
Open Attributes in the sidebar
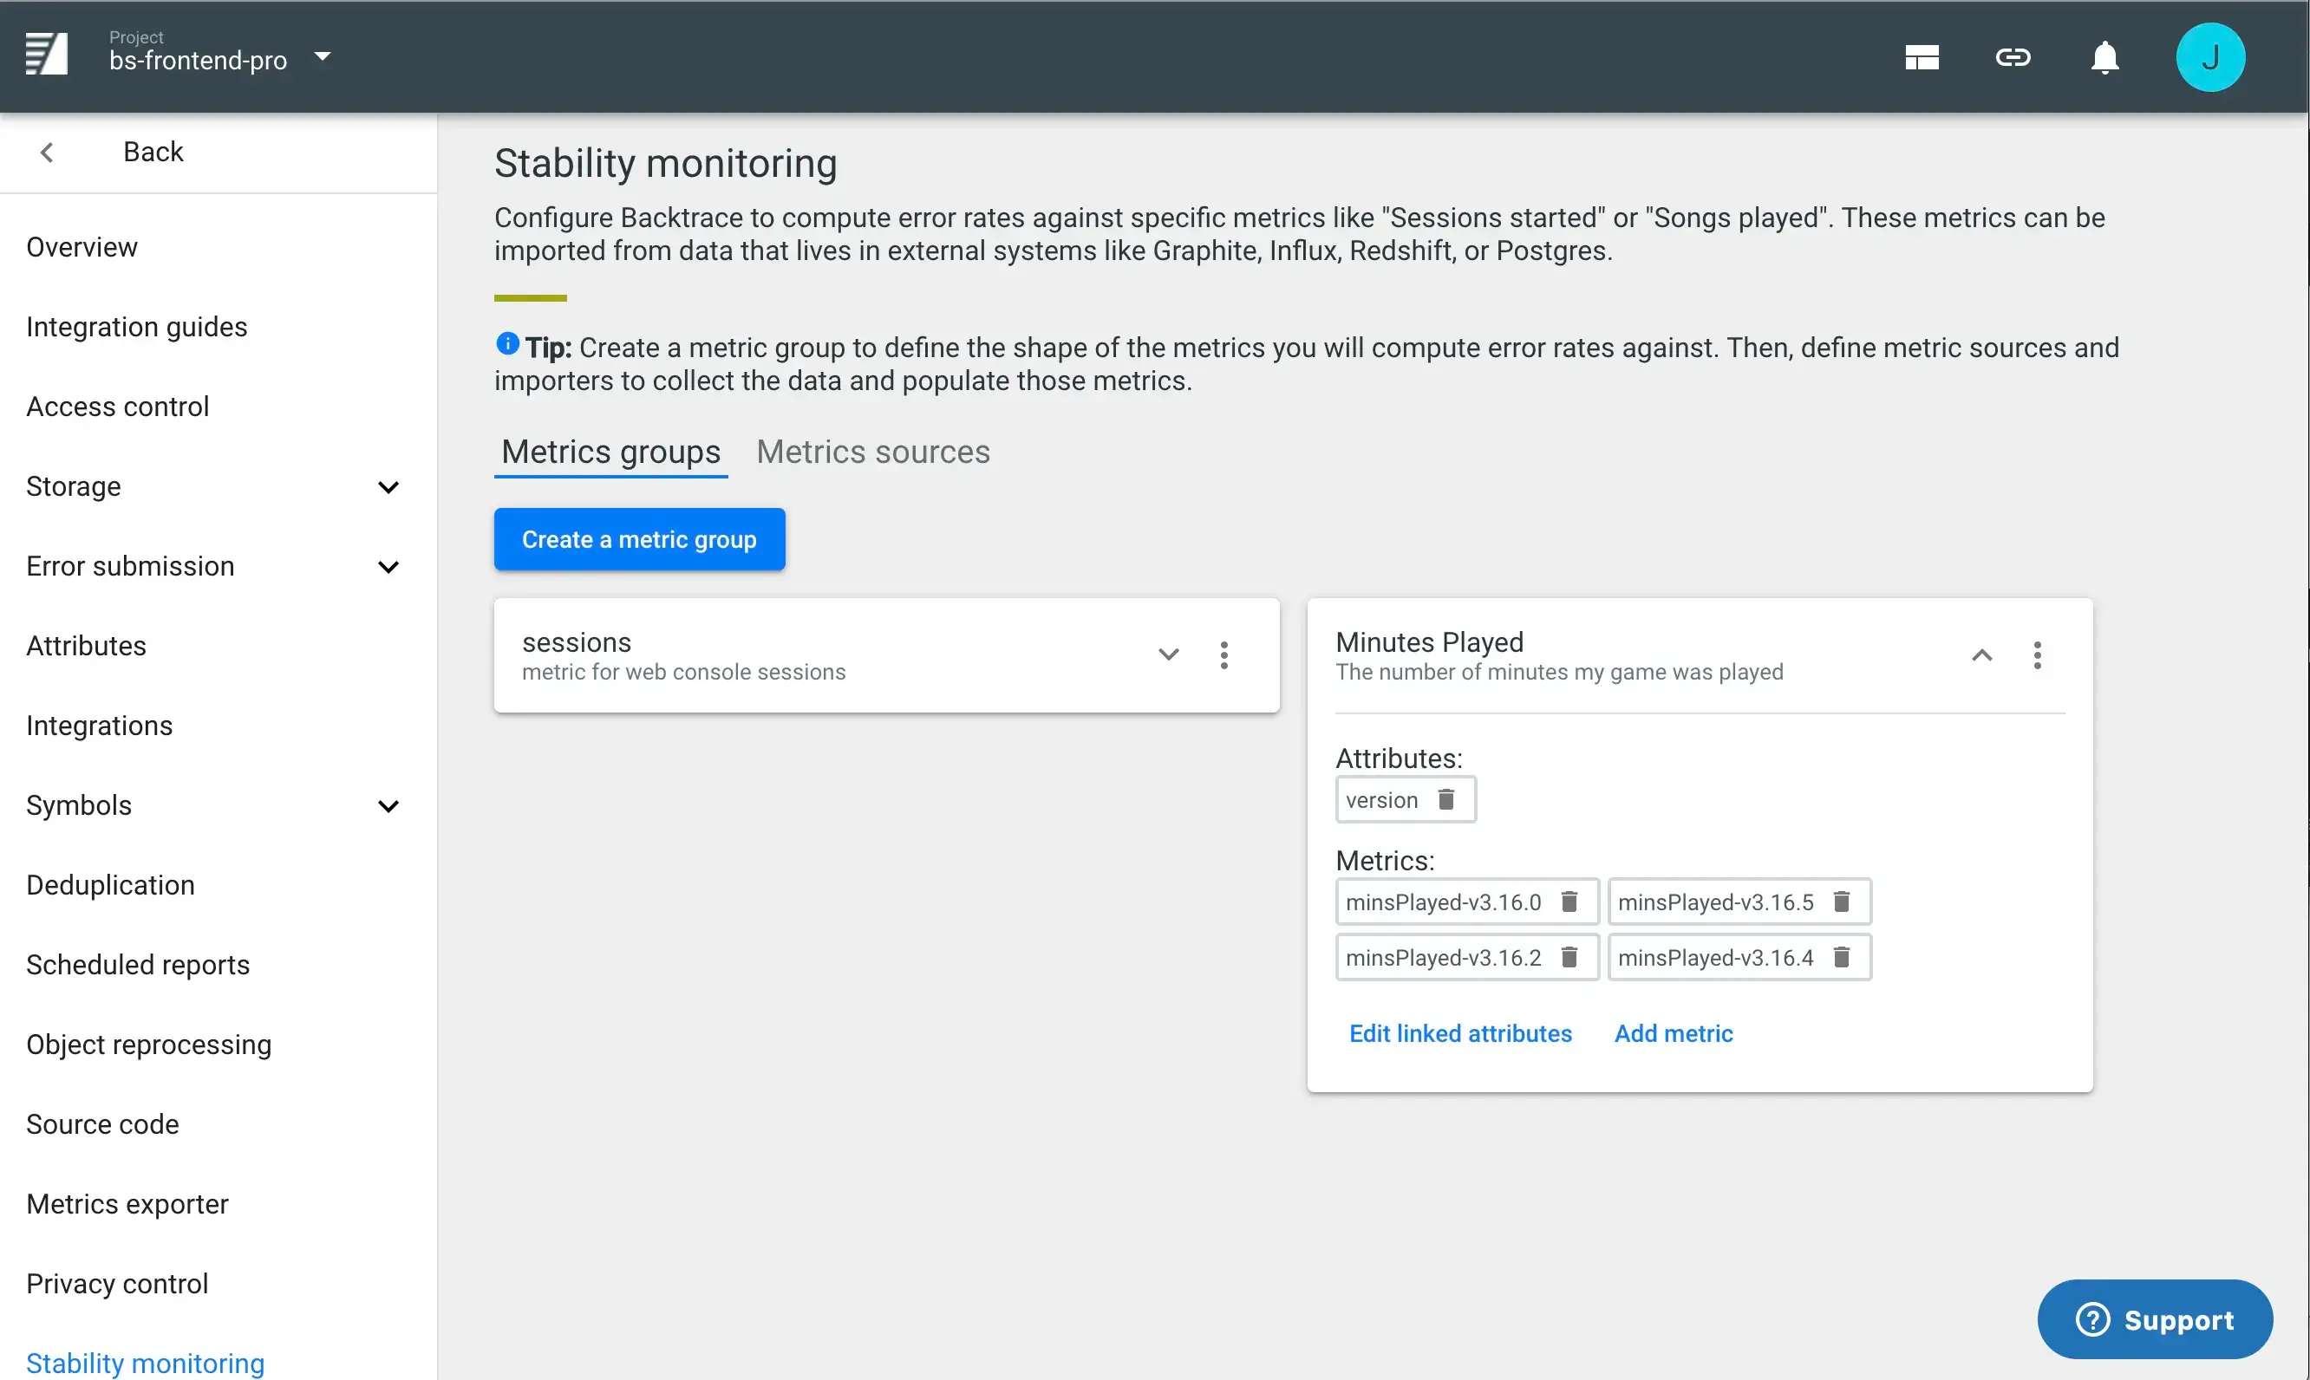(x=87, y=647)
